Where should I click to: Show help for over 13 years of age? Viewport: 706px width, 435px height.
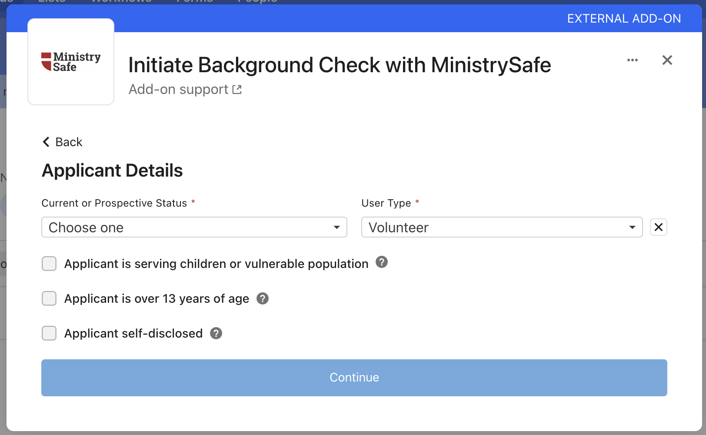point(262,298)
